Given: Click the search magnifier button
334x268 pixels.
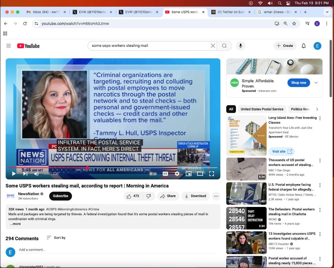Looking at the screenshot, I should [224, 46].
